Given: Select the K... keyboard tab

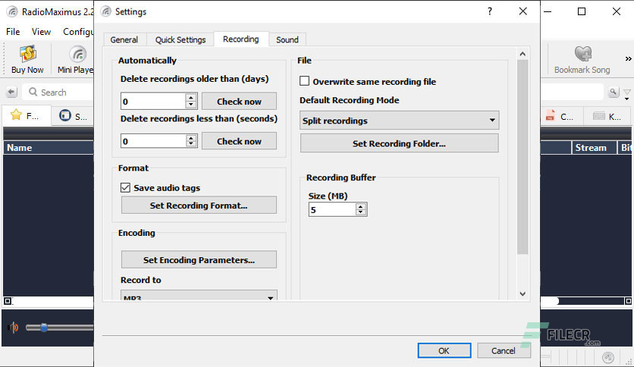Looking at the screenshot, I should point(607,117).
